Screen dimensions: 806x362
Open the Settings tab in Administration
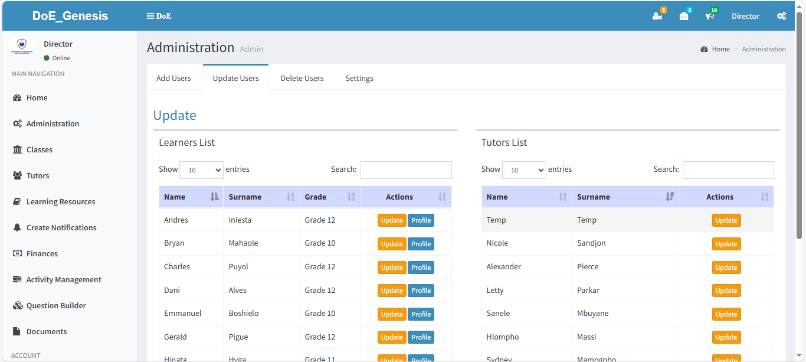(359, 77)
